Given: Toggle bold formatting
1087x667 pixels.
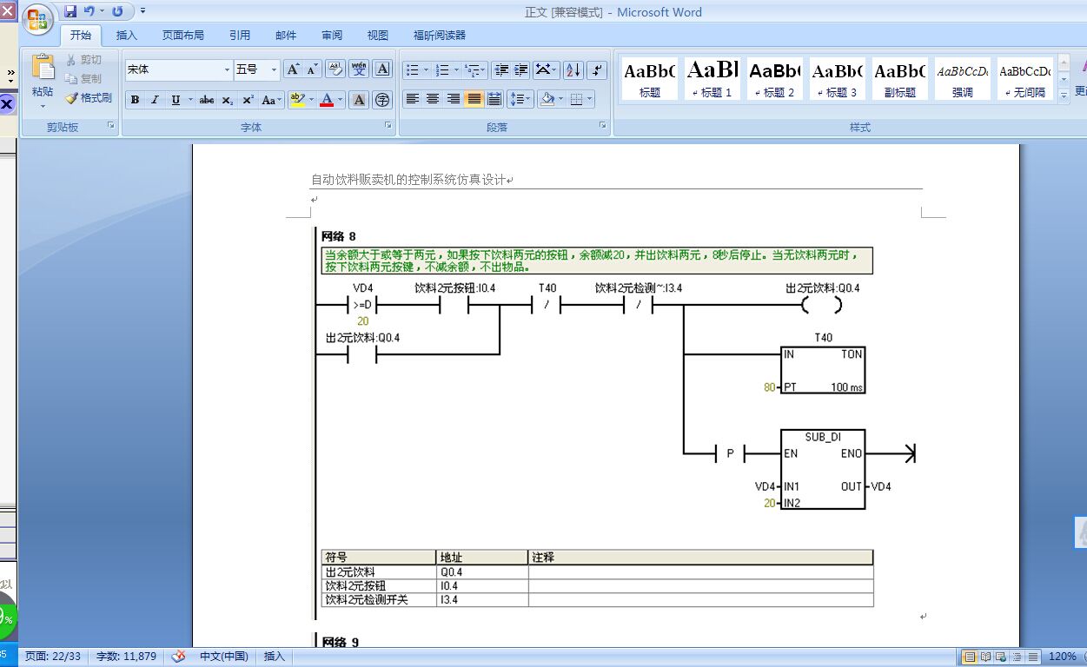Looking at the screenshot, I should 136,100.
